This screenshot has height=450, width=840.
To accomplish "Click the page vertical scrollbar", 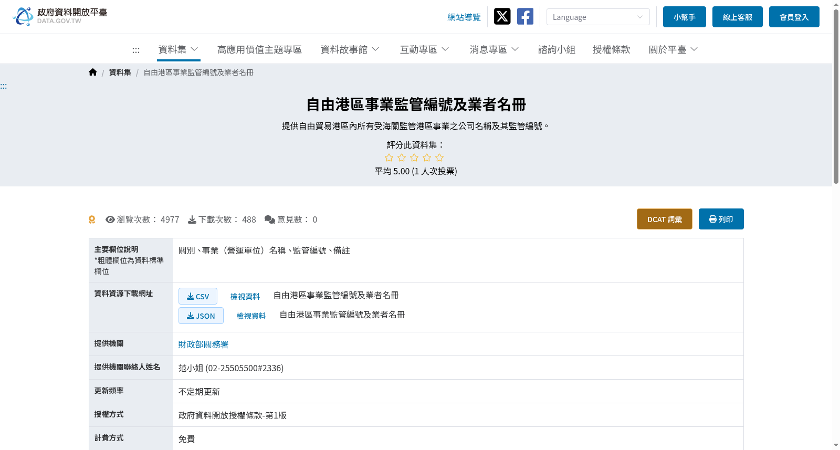I will click(836, 97).
